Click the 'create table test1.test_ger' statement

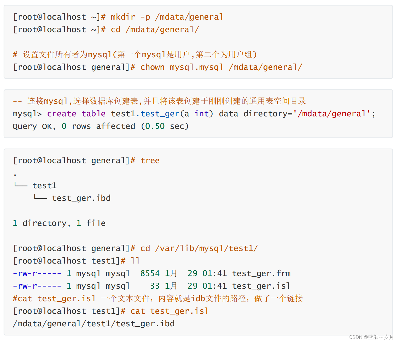[194, 114]
